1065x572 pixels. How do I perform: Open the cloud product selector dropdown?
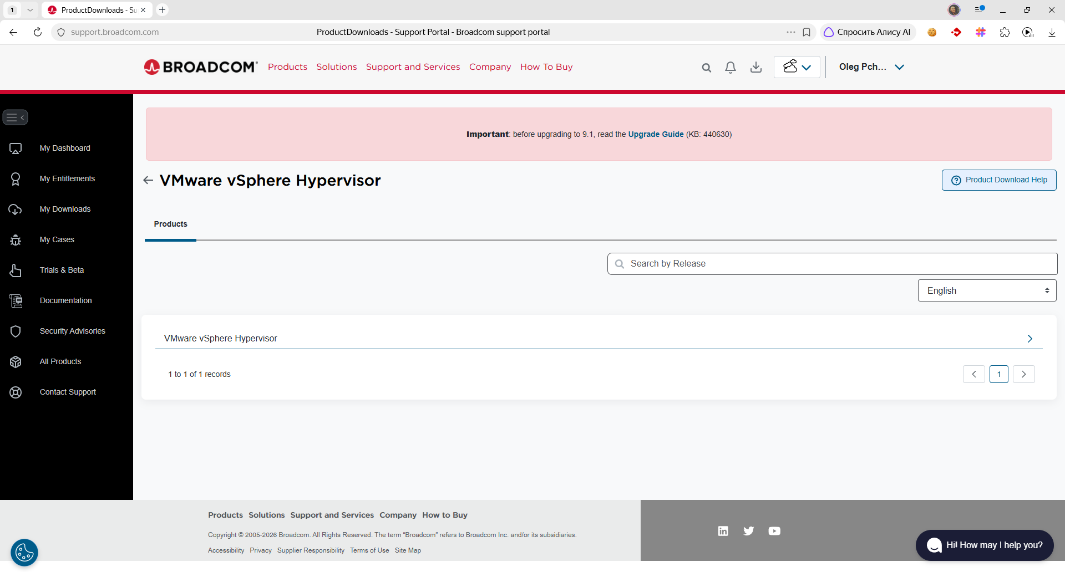click(x=797, y=67)
